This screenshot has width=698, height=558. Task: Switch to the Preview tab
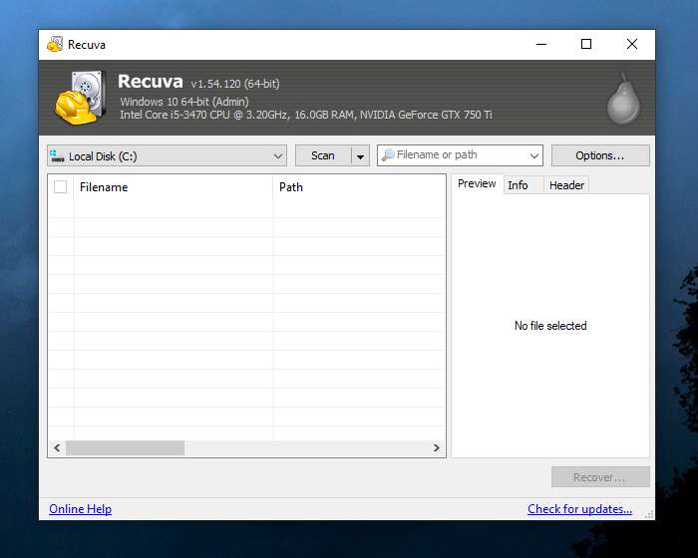coord(477,183)
